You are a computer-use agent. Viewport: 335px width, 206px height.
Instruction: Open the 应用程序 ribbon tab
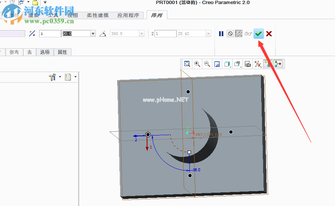[x=128, y=15]
